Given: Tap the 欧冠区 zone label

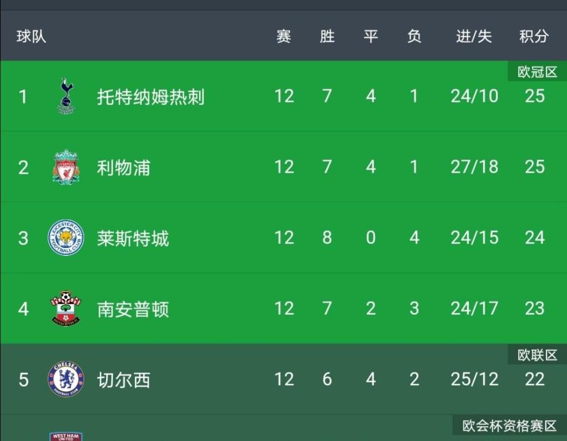Looking at the screenshot, I should coord(537,72).
